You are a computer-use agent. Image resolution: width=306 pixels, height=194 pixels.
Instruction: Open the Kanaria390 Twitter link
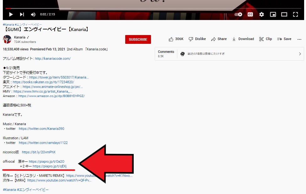(x=41, y=129)
